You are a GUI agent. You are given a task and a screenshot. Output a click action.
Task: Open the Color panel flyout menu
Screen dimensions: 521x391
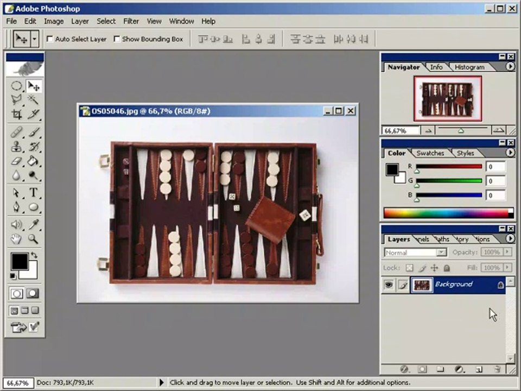click(x=510, y=153)
